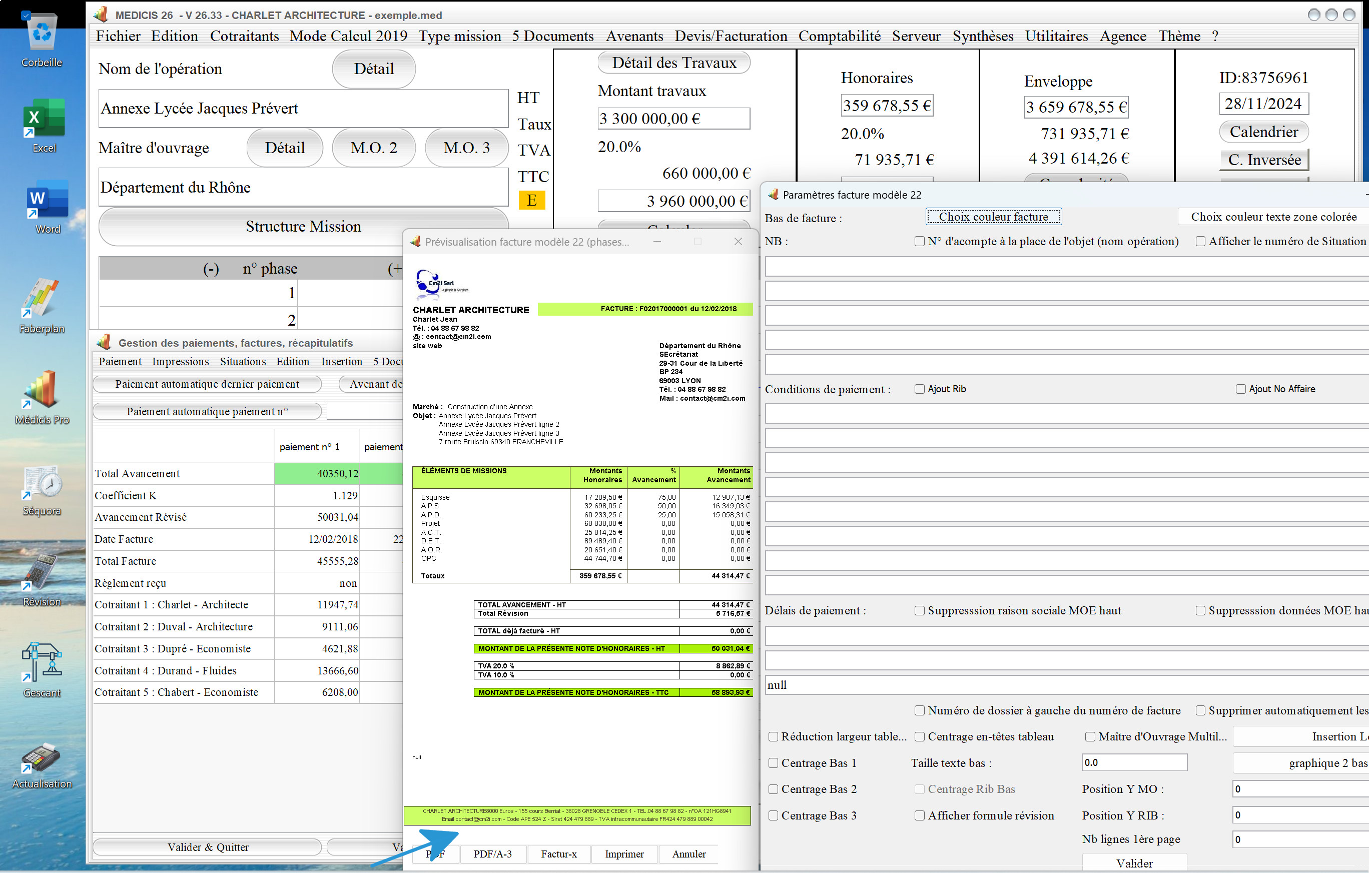The height and width of the screenshot is (873, 1369).
Task: Open the Corbeille recycle bin icon
Action: (42, 40)
